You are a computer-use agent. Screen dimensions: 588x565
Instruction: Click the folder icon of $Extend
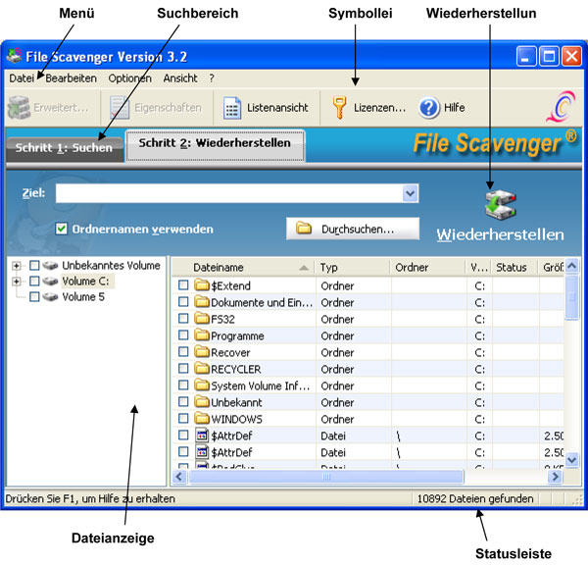point(202,285)
